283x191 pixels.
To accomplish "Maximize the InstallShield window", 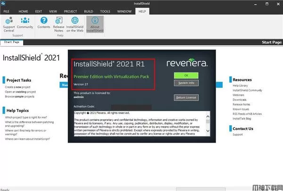I will tap(267, 4).
